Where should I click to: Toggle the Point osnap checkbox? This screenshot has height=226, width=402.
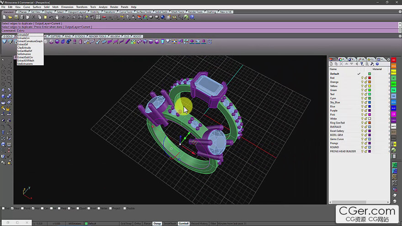pos(22,208)
